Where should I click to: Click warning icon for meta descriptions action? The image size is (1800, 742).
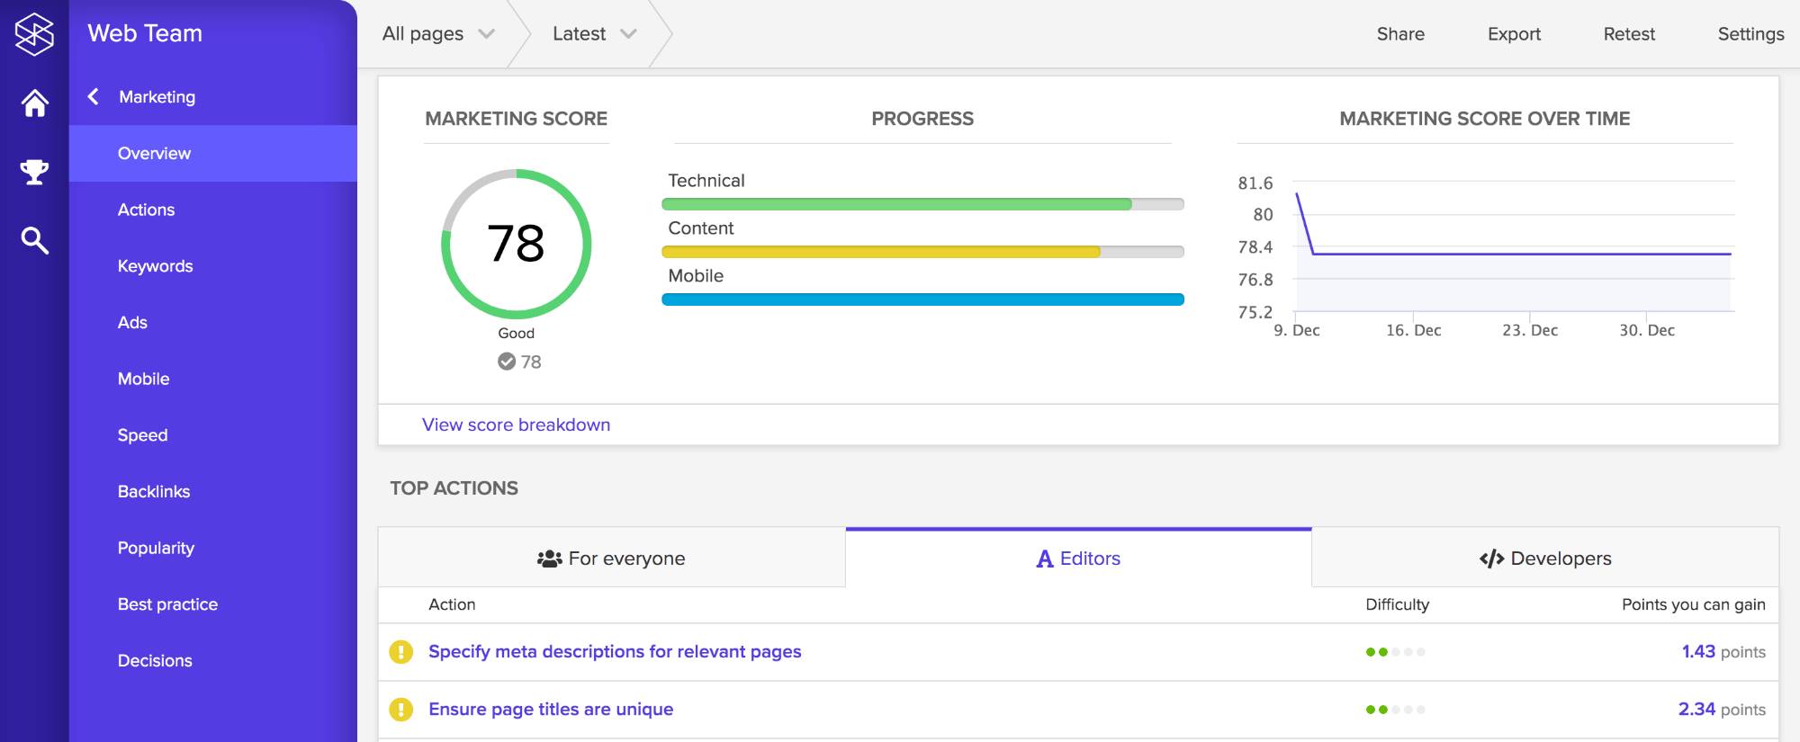point(400,652)
